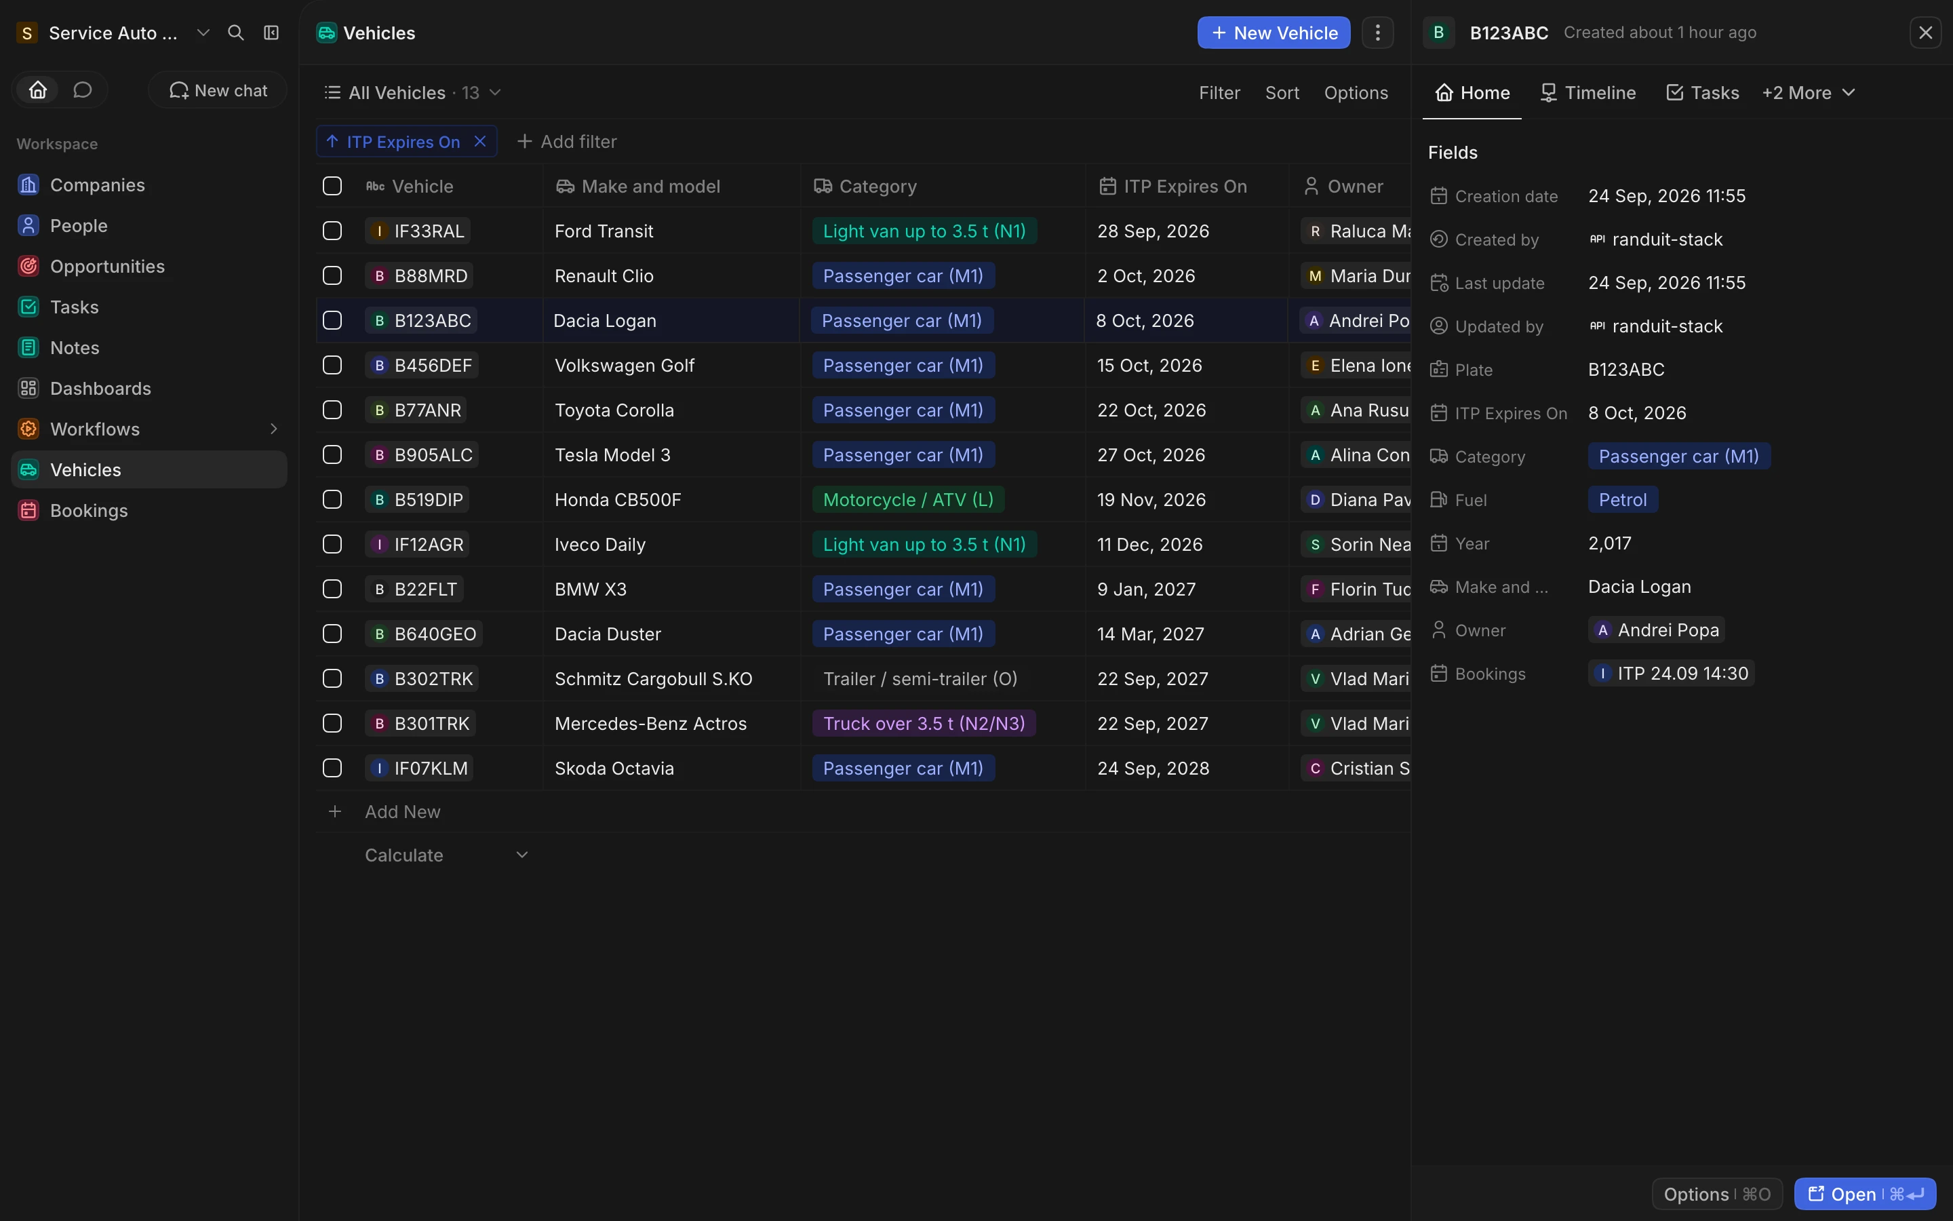The image size is (1953, 1221).
Task: Start a New chat
Action: tap(218, 90)
